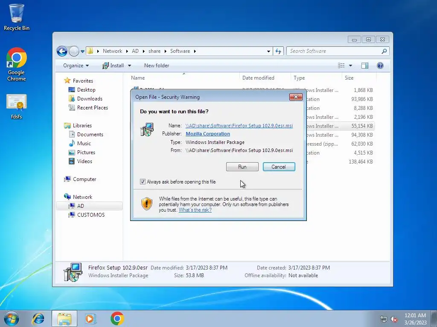
Task: Click the search magnifier icon
Action: (384, 51)
